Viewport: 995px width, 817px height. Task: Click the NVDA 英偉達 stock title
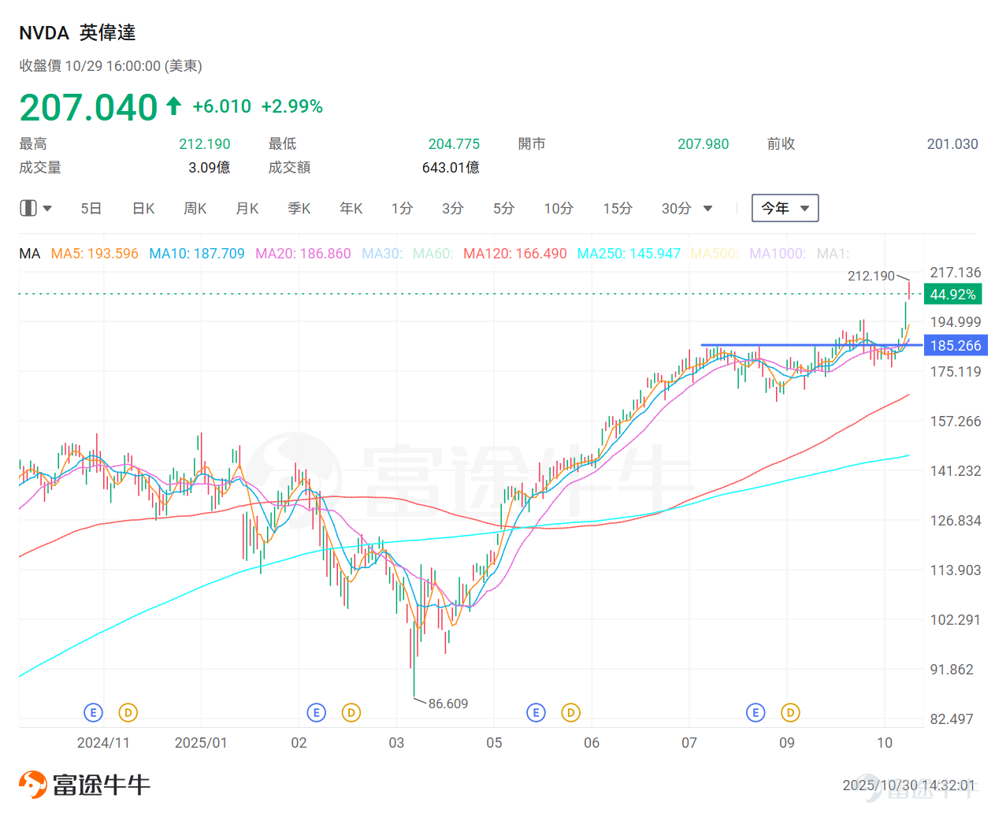pyautogui.click(x=77, y=32)
